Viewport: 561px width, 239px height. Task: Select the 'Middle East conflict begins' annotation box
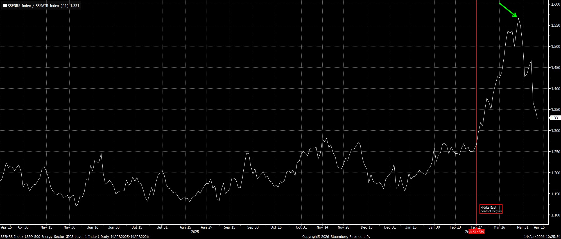click(x=491, y=209)
